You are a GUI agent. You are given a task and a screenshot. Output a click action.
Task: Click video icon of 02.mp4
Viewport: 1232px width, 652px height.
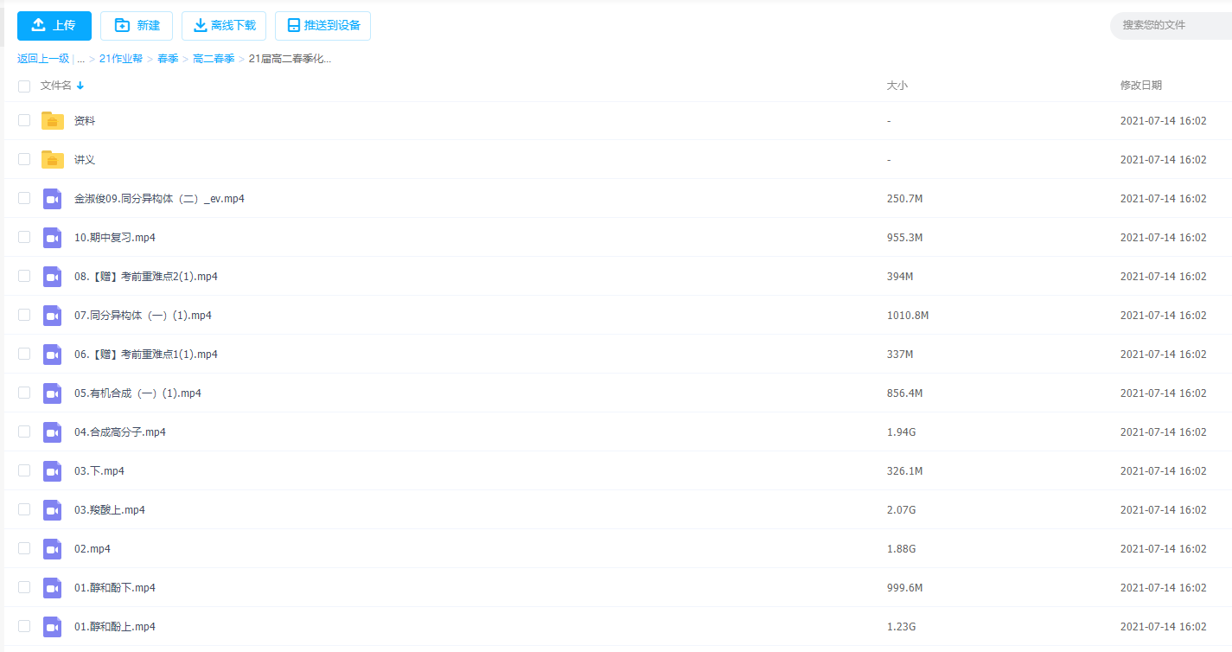[x=53, y=549]
